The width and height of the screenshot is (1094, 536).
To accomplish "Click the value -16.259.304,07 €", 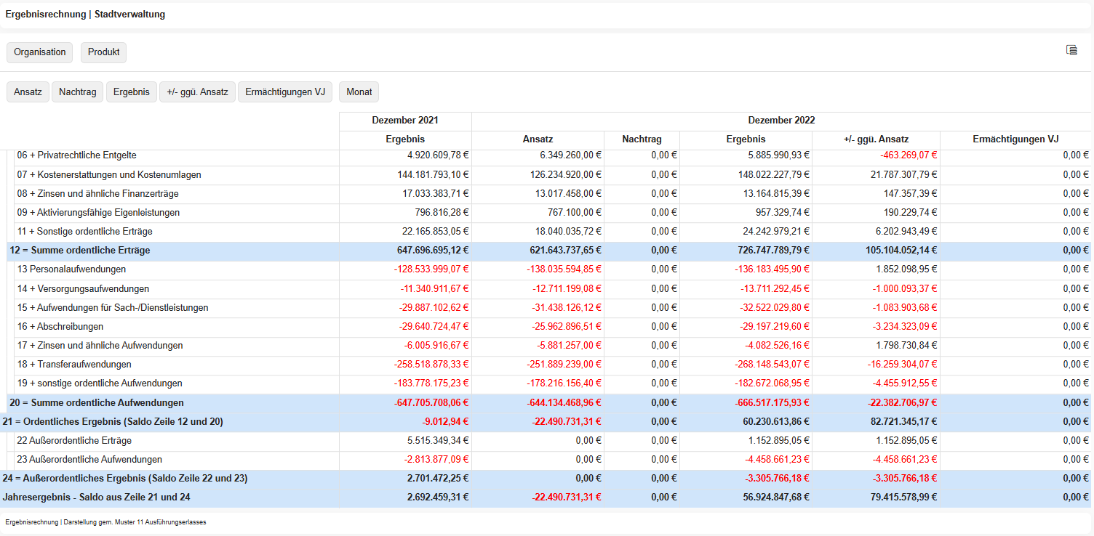I will [x=903, y=365].
